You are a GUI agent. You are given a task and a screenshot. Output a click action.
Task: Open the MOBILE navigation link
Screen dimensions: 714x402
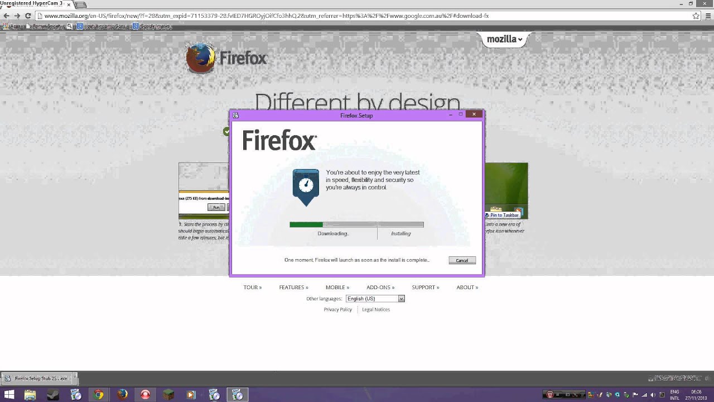337,288
